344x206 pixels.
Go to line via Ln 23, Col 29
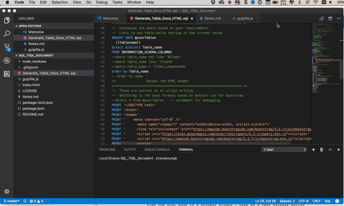(265, 201)
